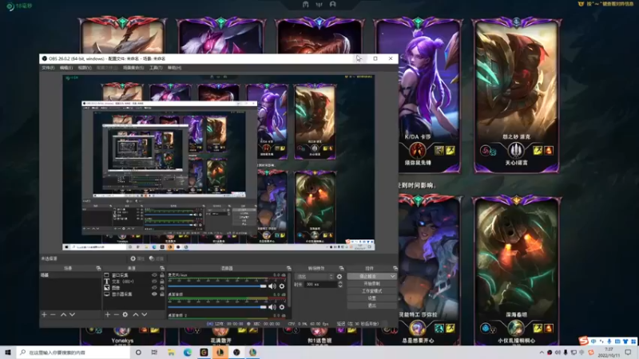Click the 退出 exit button
Screen dimensions: 639x359
[x=371, y=306]
